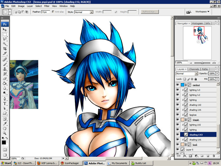Select the Polygonal Lasso tool
Screen dimensions: 221x166
pyautogui.click(x=4, y=39)
